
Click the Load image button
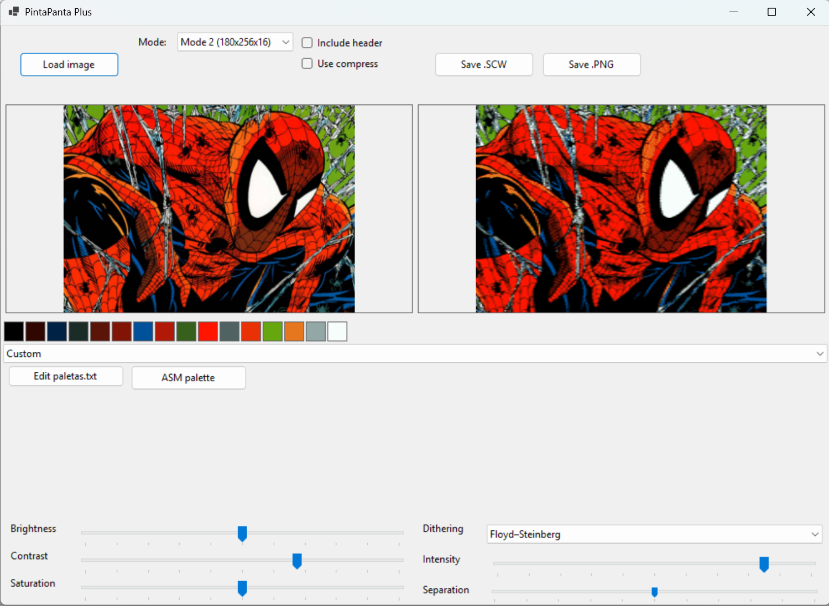click(69, 65)
